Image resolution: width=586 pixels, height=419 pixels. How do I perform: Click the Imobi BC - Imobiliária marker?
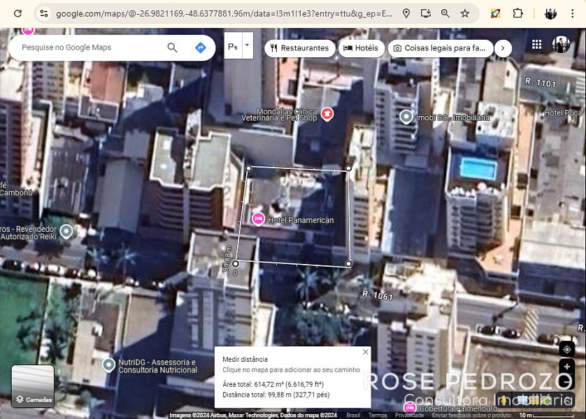point(406,117)
